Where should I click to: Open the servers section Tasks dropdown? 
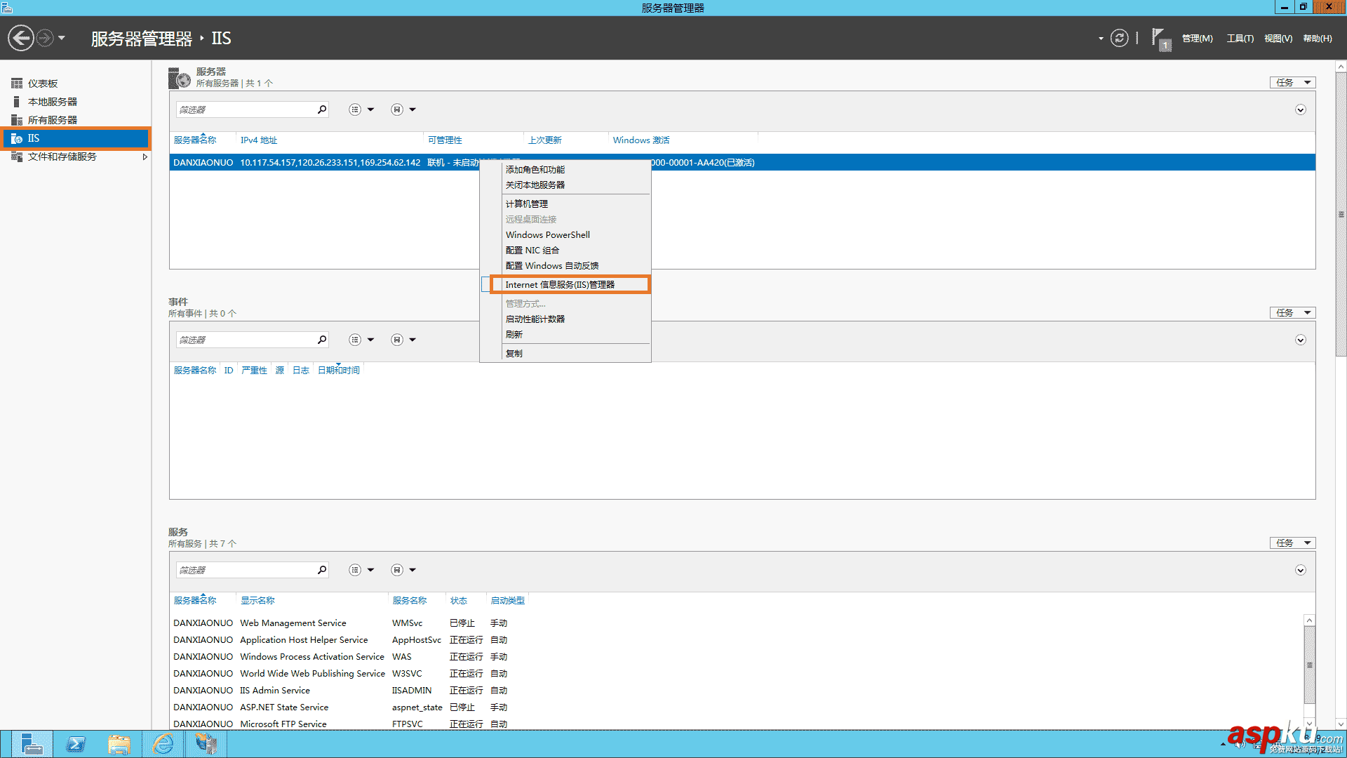coord(1292,83)
